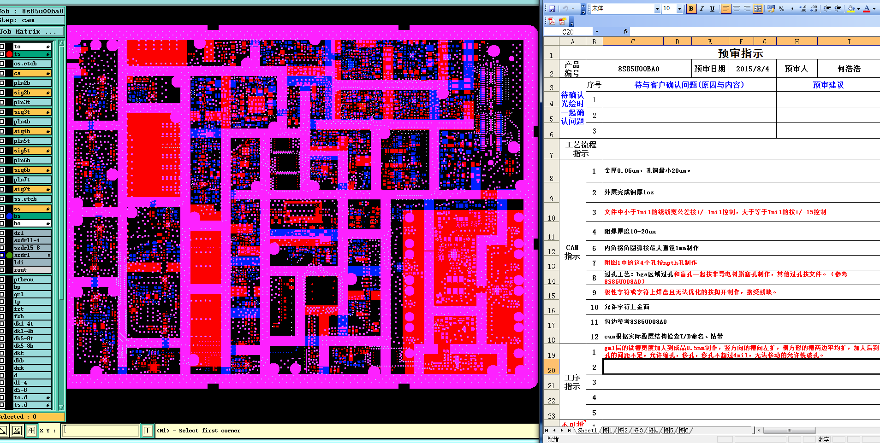Viewport: 880px width, 443px height.
Task: Click the green color dot on layer szdrl
Action: pos(9,255)
